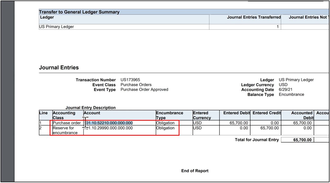Select the Total for Journal Entry value 65,700.00
This screenshot has width=330, height=183.
tap(297, 140)
